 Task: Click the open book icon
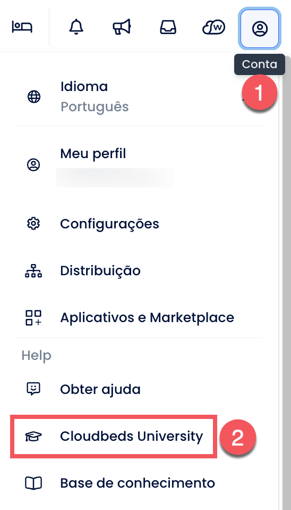(33, 483)
